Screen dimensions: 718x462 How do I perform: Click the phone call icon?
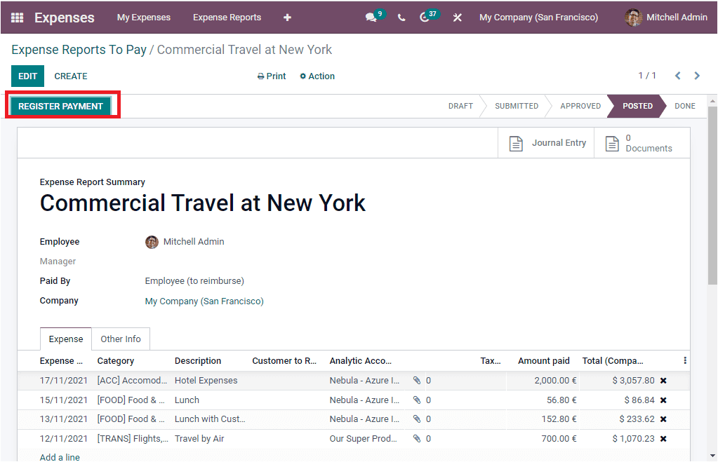[x=401, y=17]
